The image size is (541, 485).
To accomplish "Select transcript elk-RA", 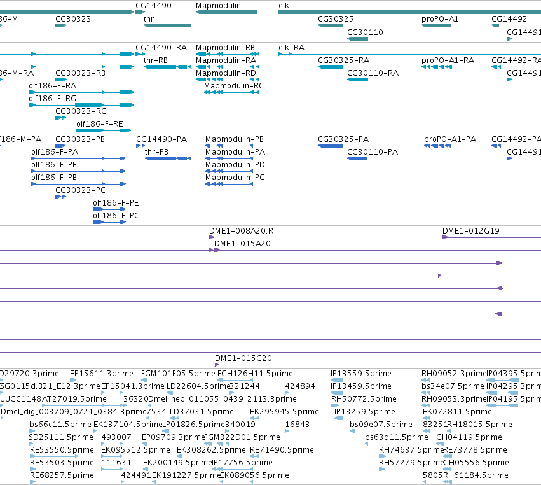I will [292, 47].
